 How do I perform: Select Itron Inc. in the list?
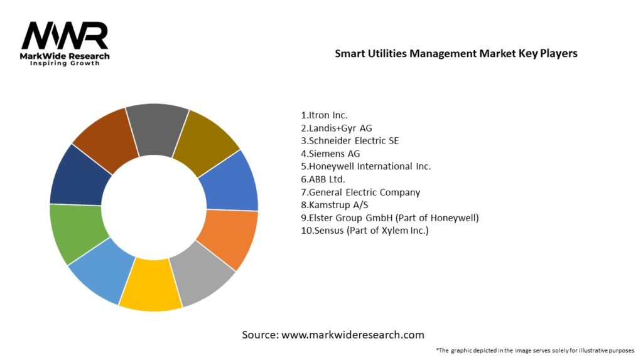point(325,115)
